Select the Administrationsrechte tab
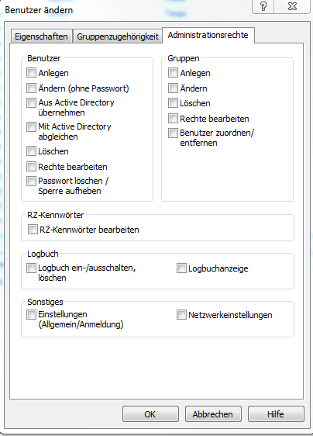 point(208,36)
